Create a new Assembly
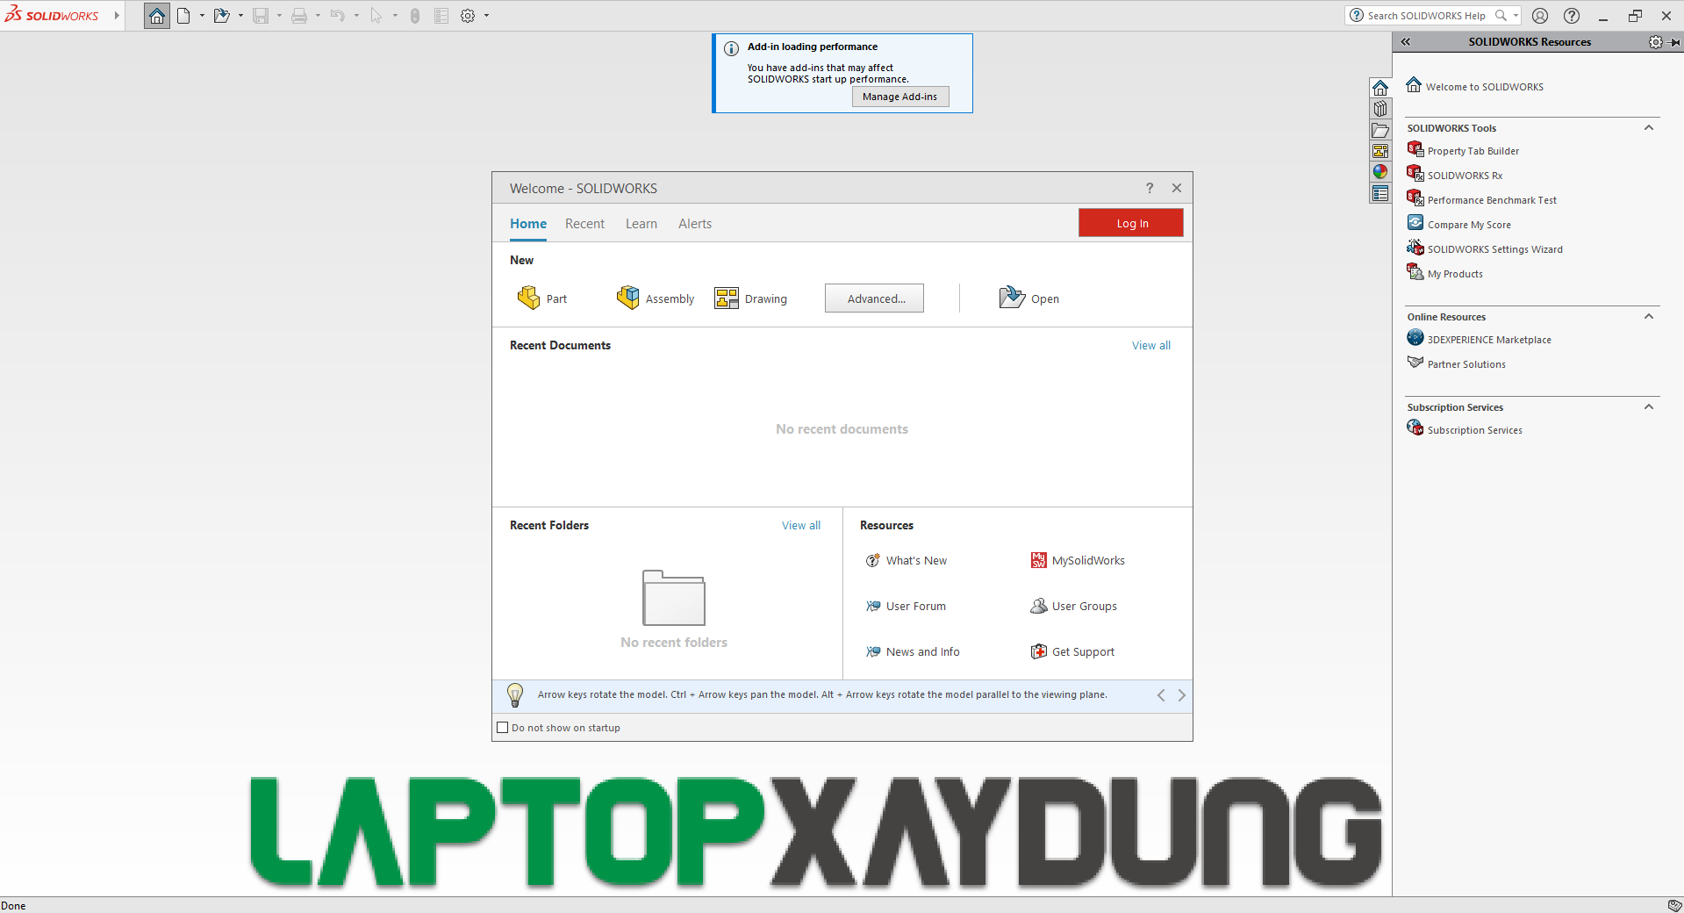1684x913 pixels. point(655,298)
